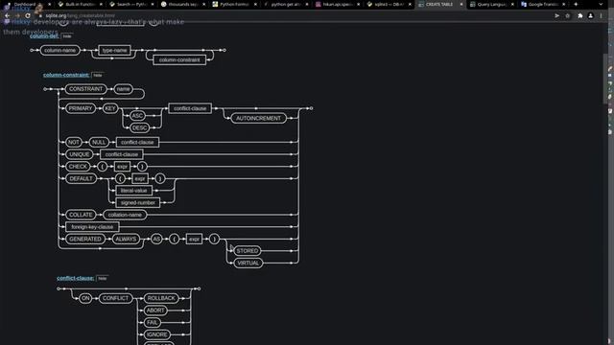Switch to the sqlite3 DB-API tab
The width and height of the screenshot is (614, 345).
coord(389,4)
